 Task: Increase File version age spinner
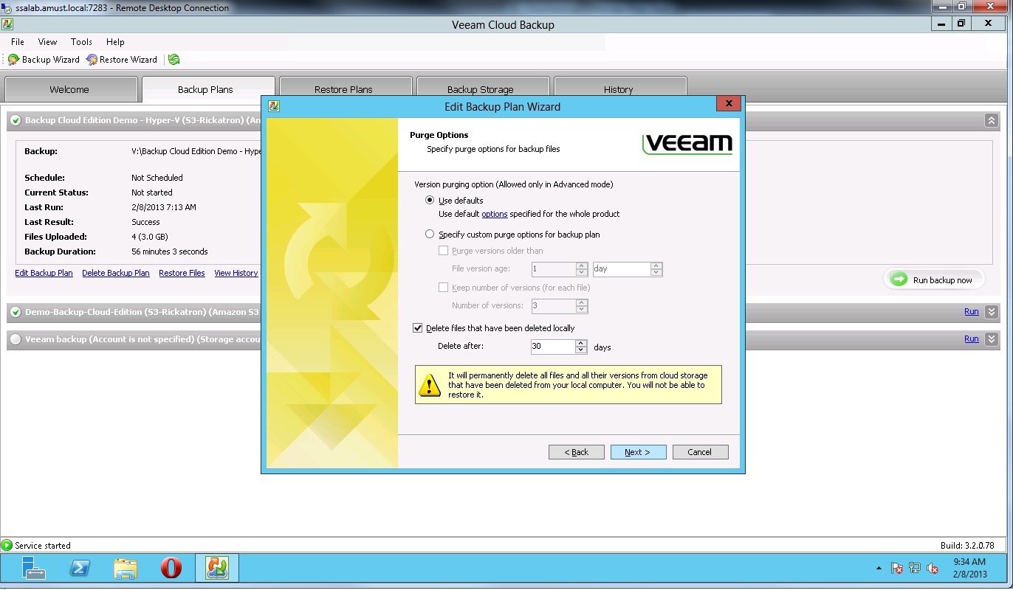click(x=582, y=266)
